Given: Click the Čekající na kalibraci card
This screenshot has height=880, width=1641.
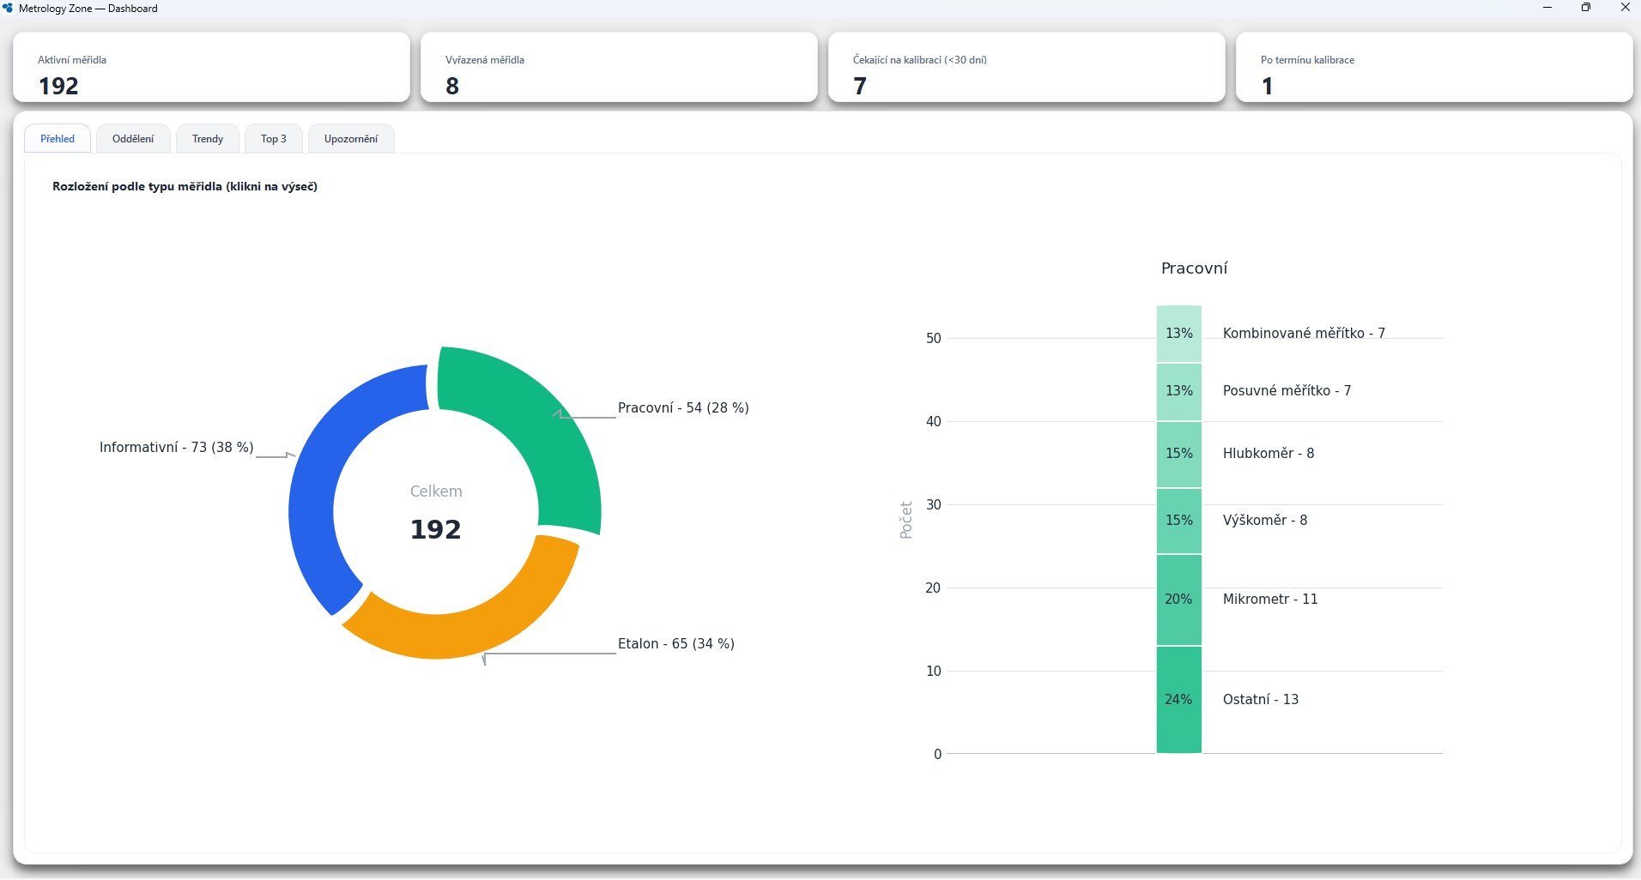Looking at the screenshot, I should pyautogui.click(x=1026, y=68).
